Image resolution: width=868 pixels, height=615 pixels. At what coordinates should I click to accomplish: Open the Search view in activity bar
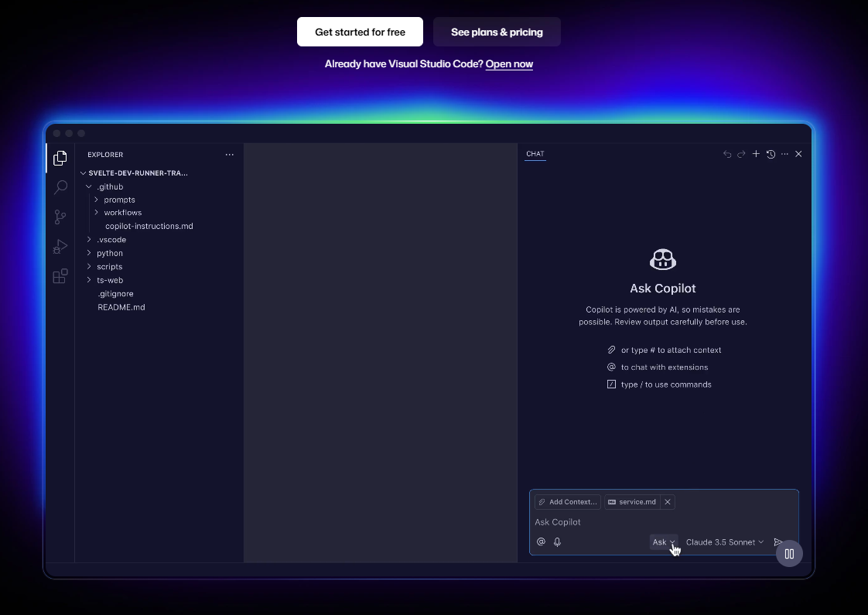click(x=60, y=187)
